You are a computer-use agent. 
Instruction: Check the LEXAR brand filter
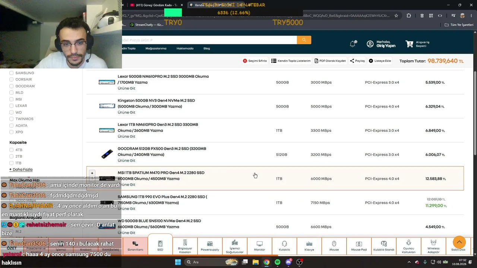pyautogui.click(x=12, y=106)
